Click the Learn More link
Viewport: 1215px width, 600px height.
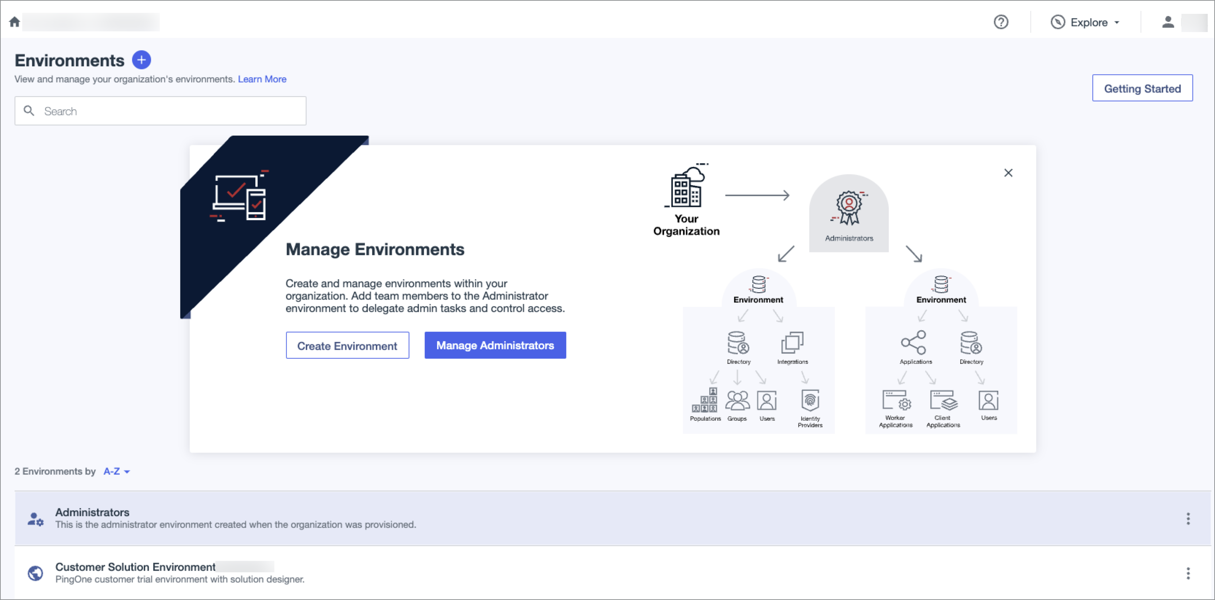point(262,79)
